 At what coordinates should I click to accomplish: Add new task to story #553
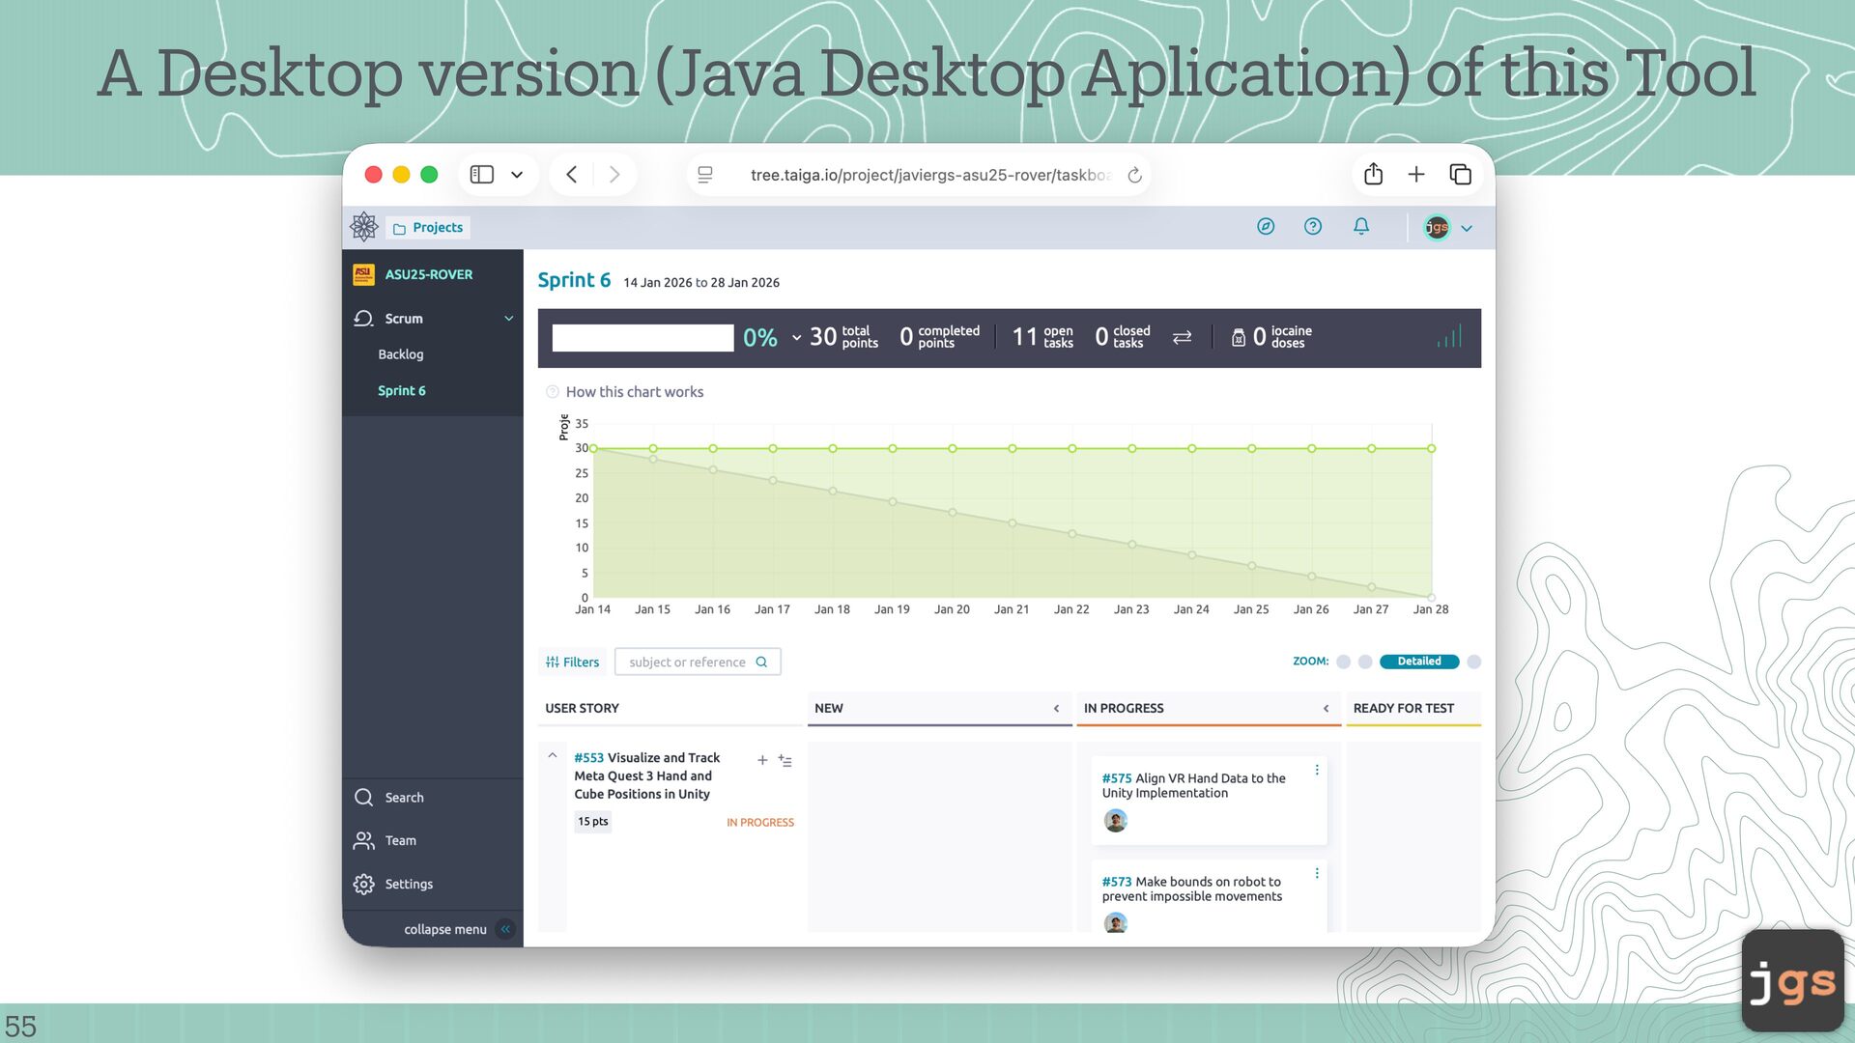point(762,761)
